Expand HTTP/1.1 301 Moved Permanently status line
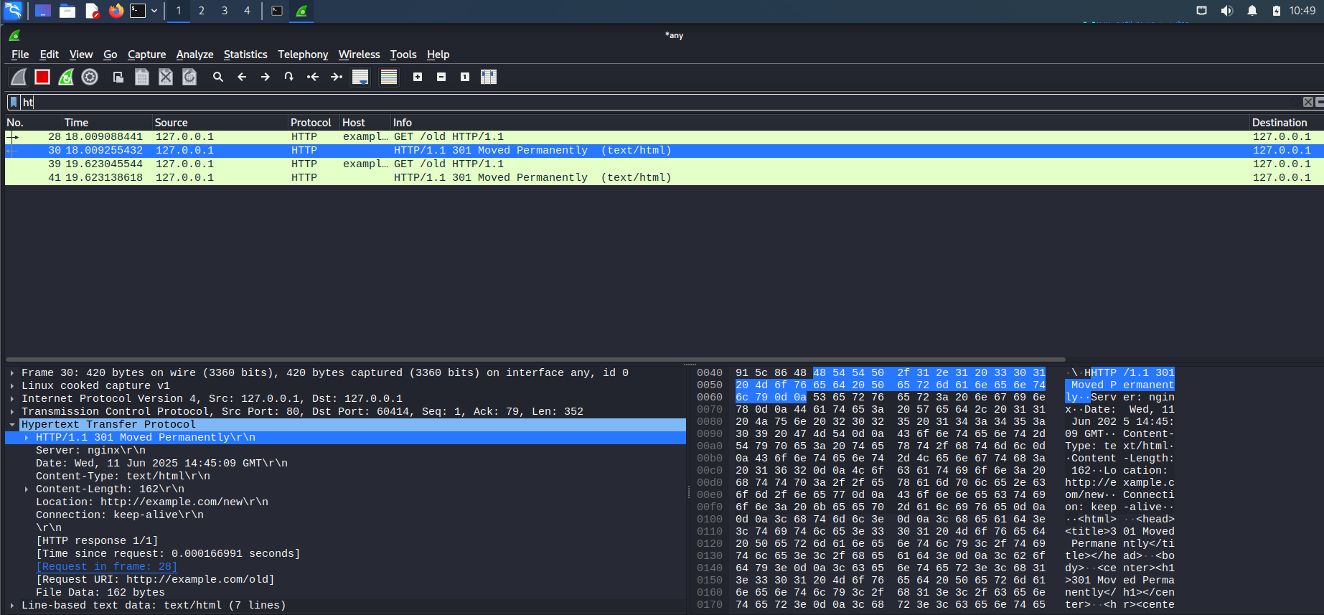Viewport: 1324px width, 615px height. pyautogui.click(x=27, y=438)
